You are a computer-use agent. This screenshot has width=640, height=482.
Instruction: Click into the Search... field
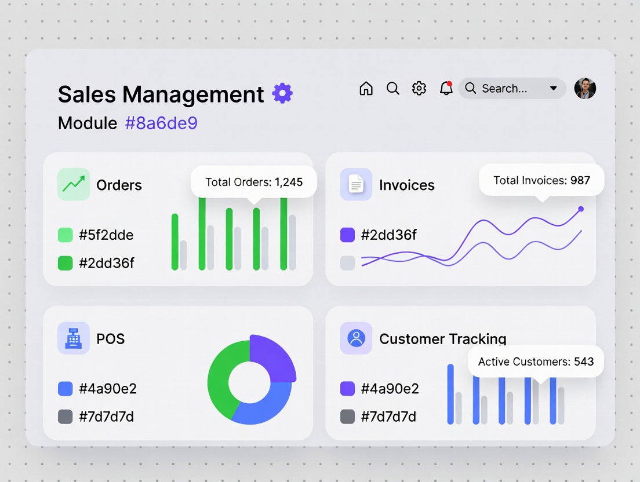tap(504, 89)
